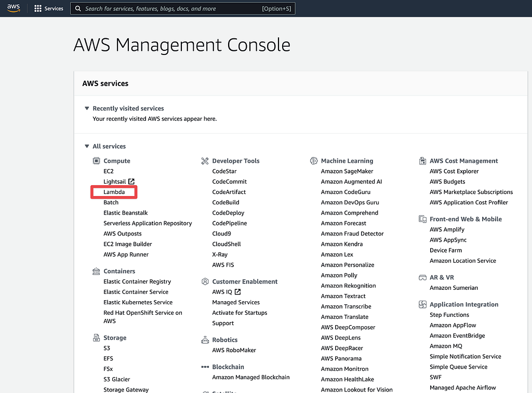Open Amazon Translate

coord(345,317)
